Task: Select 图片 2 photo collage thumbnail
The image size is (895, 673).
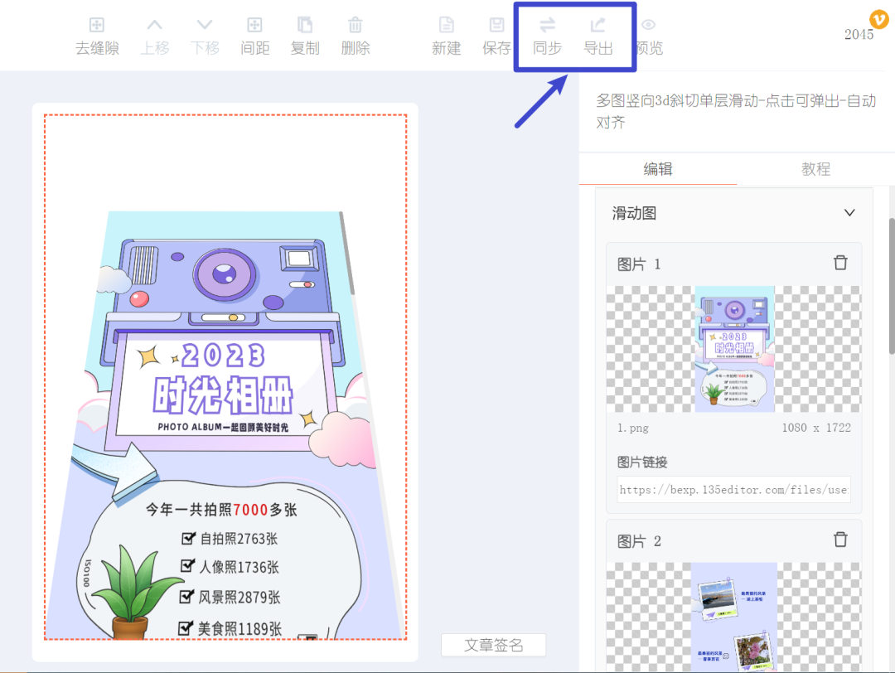Action: pyautogui.click(x=733, y=617)
